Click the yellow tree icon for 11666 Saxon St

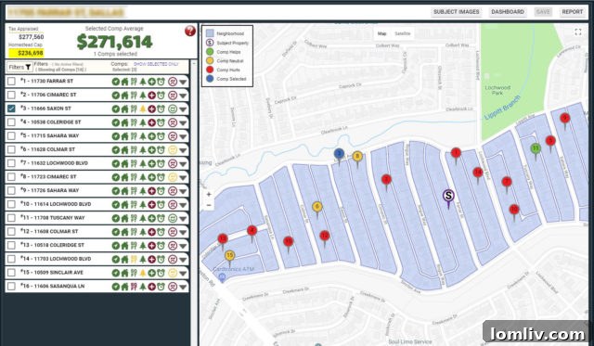click(x=143, y=109)
